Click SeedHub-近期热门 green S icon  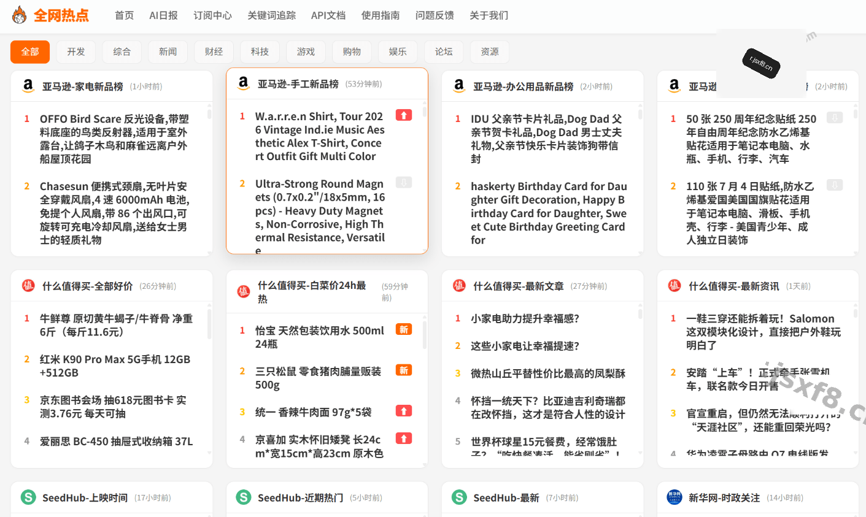pyautogui.click(x=244, y=497)
